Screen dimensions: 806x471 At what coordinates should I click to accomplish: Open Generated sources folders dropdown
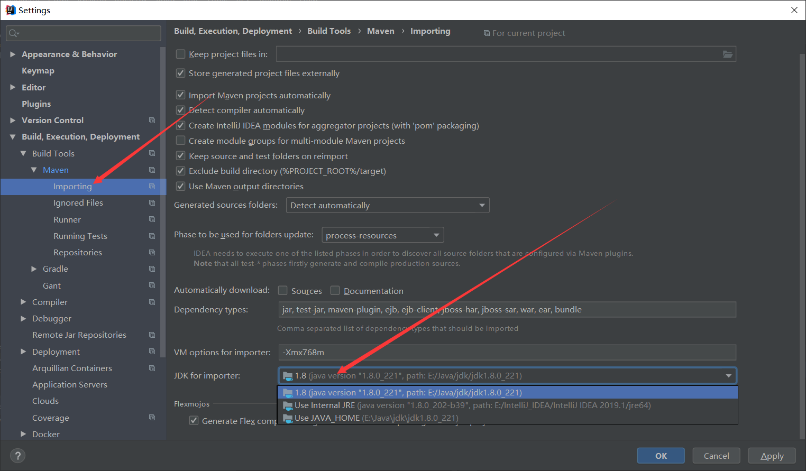[388, 205]
